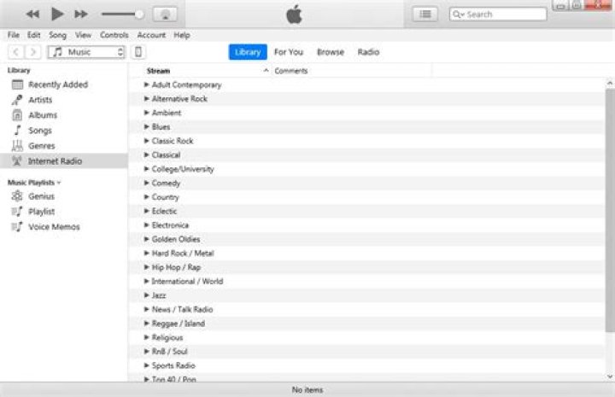615x397 pixels.
Task: Switch to the Browse tab
Action: tap(331, 52)
